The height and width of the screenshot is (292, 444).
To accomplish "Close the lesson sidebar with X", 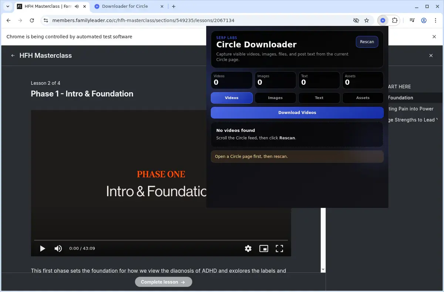I will pos(431,55).
